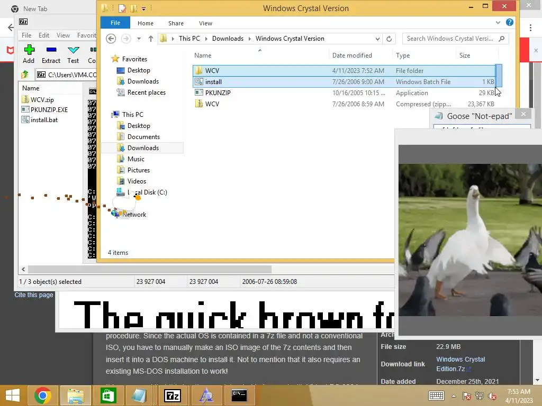Select the WCV file folder row
The width and height of the screenshot is (542, 406).
click(x=344, y=71)
